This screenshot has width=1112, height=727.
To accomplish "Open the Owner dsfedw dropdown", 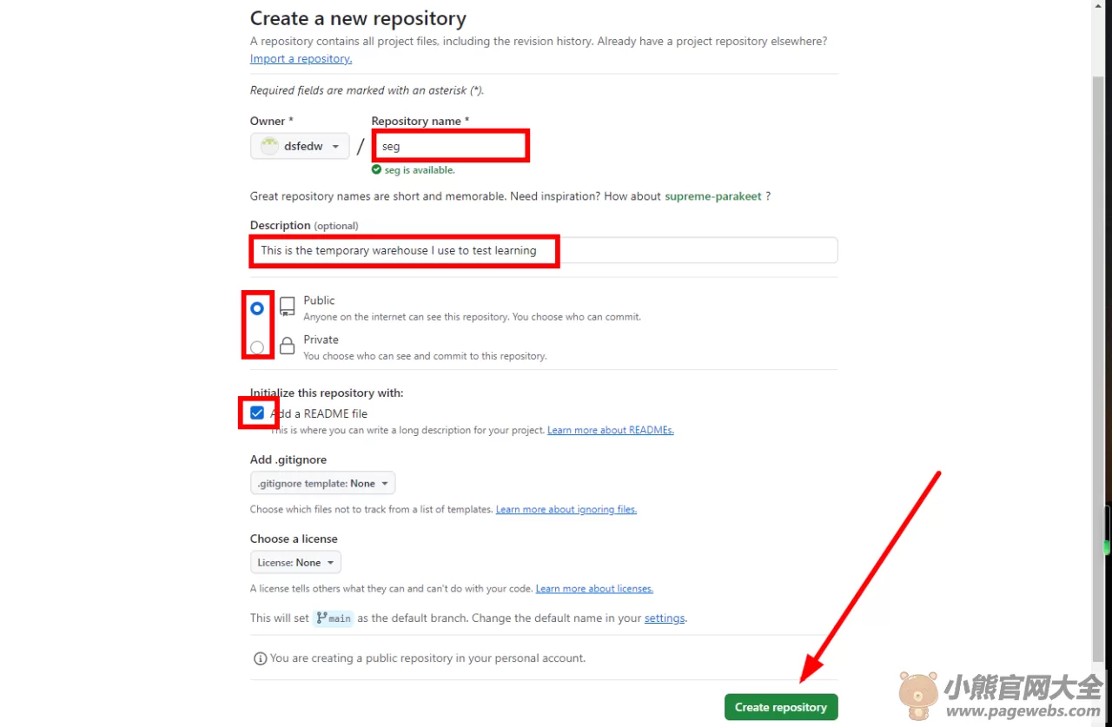I will 300,146.
